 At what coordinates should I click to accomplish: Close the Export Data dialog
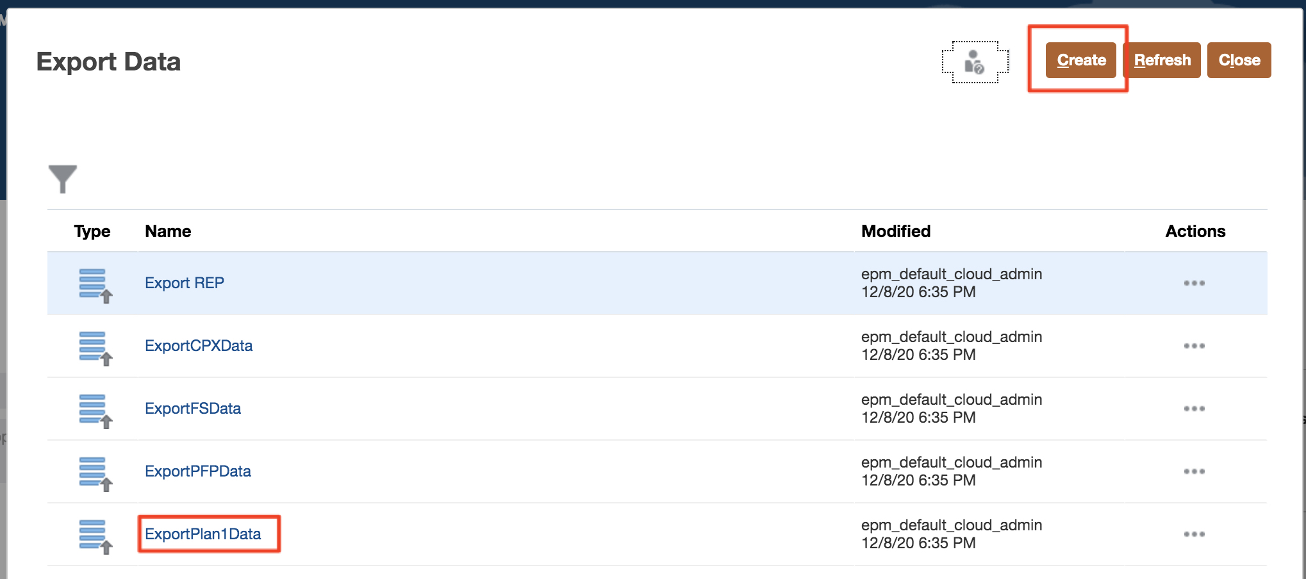pos(1239,60)
